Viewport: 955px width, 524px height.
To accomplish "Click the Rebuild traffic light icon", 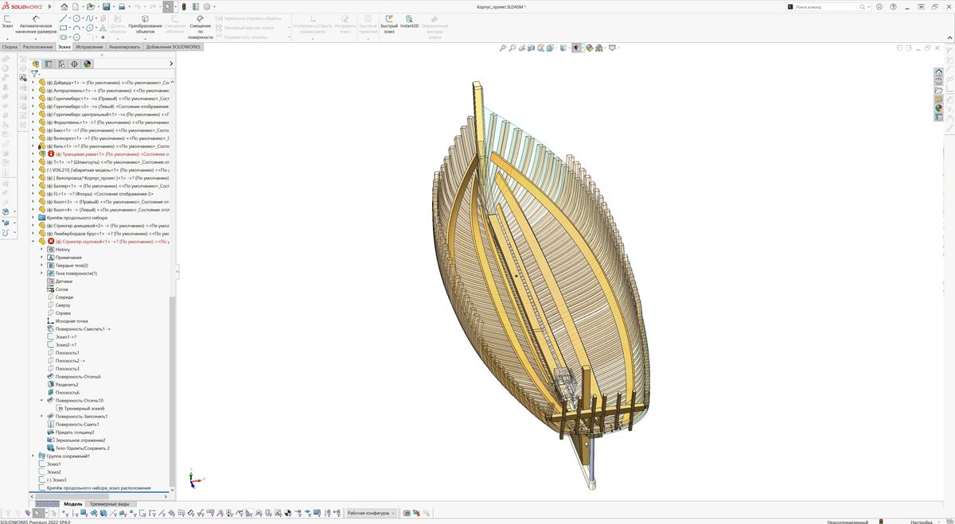I will (185, 6).
